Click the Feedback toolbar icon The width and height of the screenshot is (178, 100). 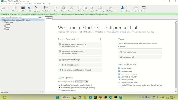click(136, 9)
